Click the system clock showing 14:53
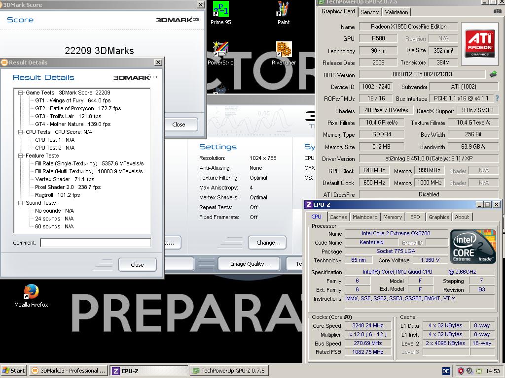 coord(493,371)
